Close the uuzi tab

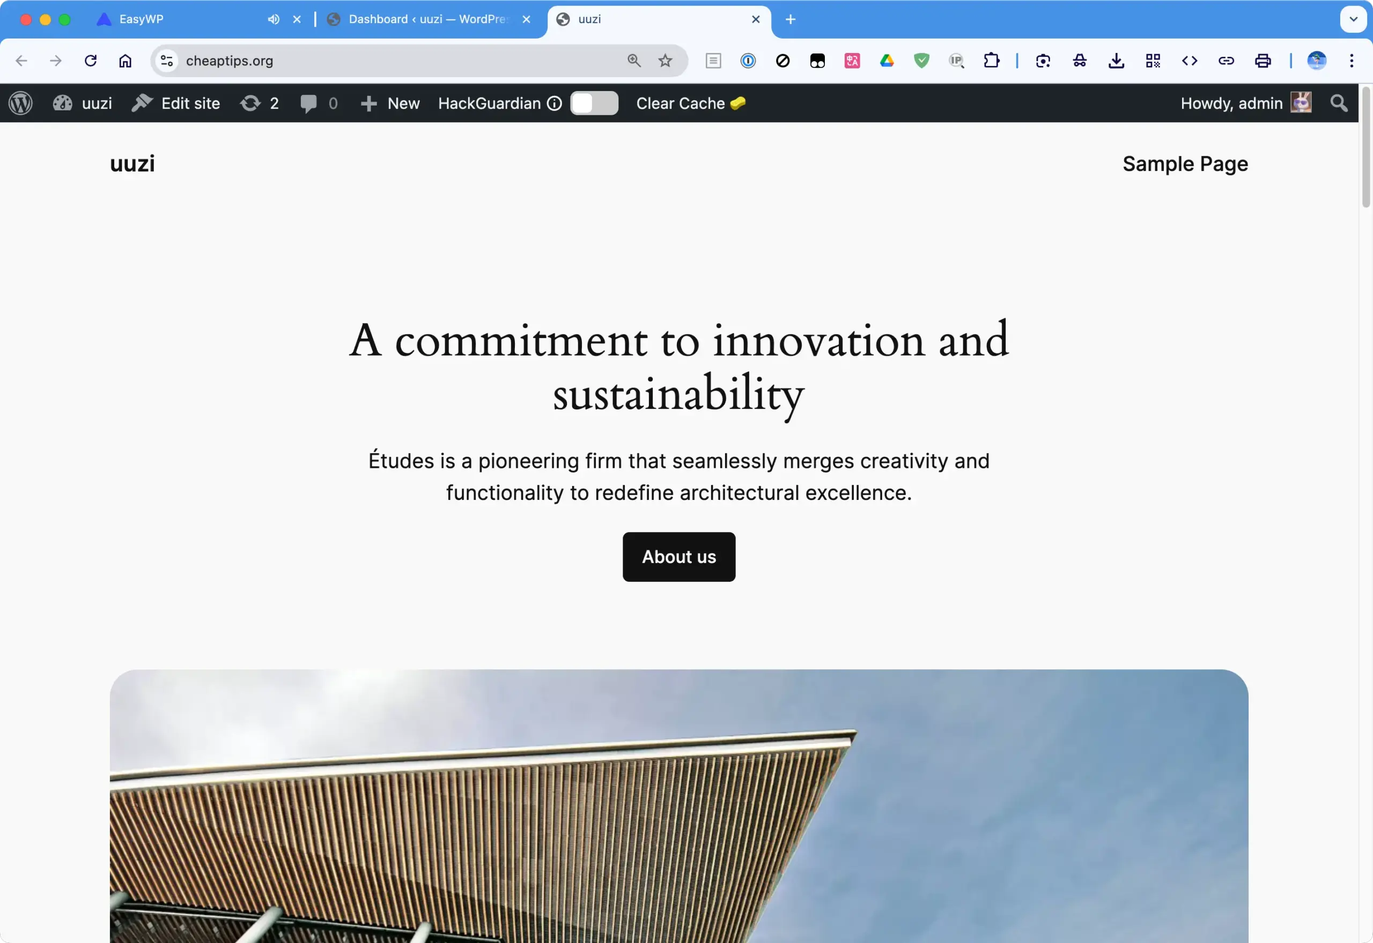click(756, 19)
